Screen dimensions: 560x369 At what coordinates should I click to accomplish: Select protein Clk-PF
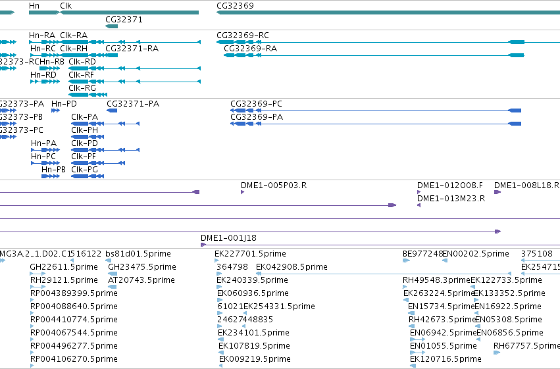point(84,157)
